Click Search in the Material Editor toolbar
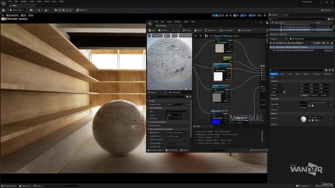335x188 pixels. click(187, 30)
